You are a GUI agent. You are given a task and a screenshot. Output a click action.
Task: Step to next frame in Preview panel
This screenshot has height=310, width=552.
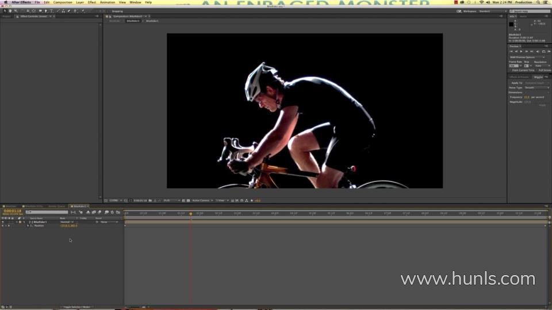click(x=526, y=51)
